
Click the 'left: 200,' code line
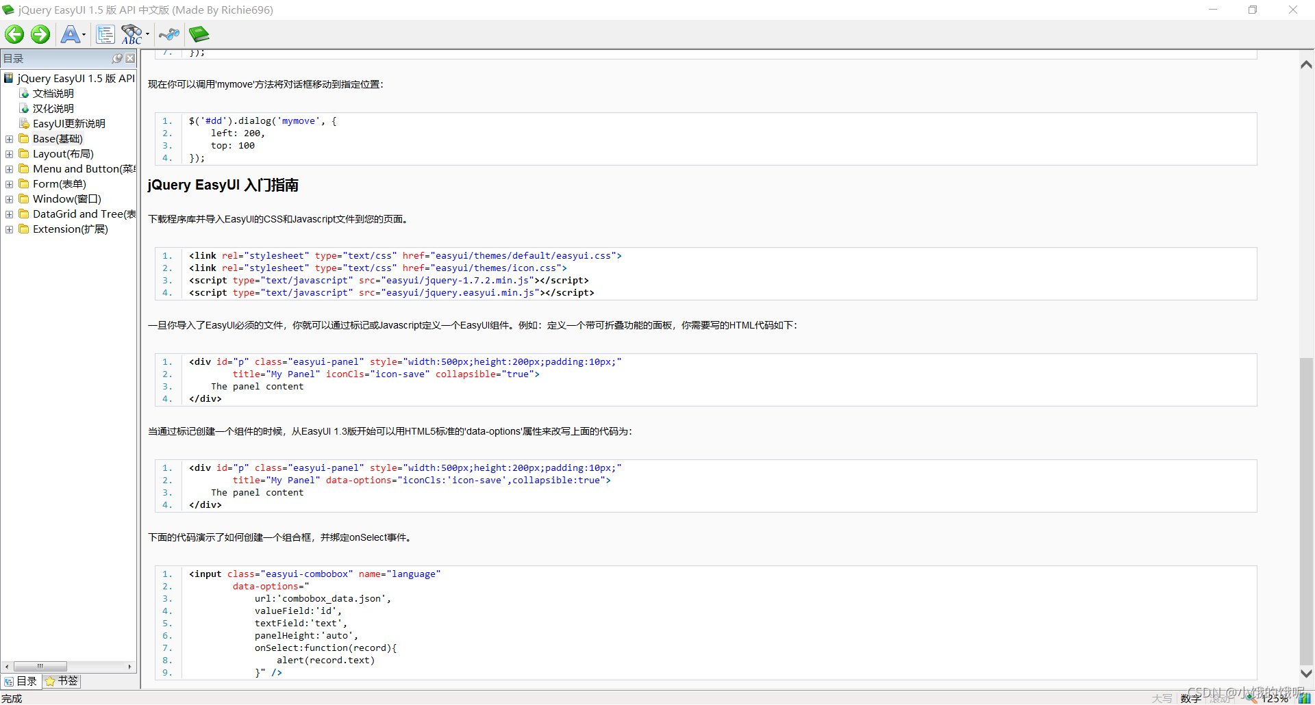238,133
